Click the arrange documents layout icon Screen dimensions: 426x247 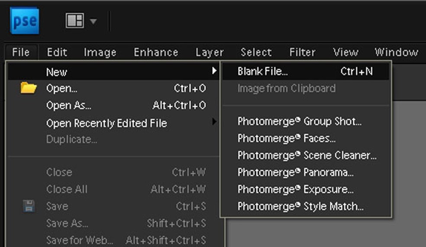[x=74, y=21]
